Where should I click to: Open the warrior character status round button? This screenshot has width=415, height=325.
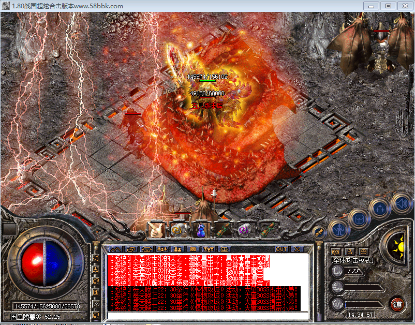(339, 230)
